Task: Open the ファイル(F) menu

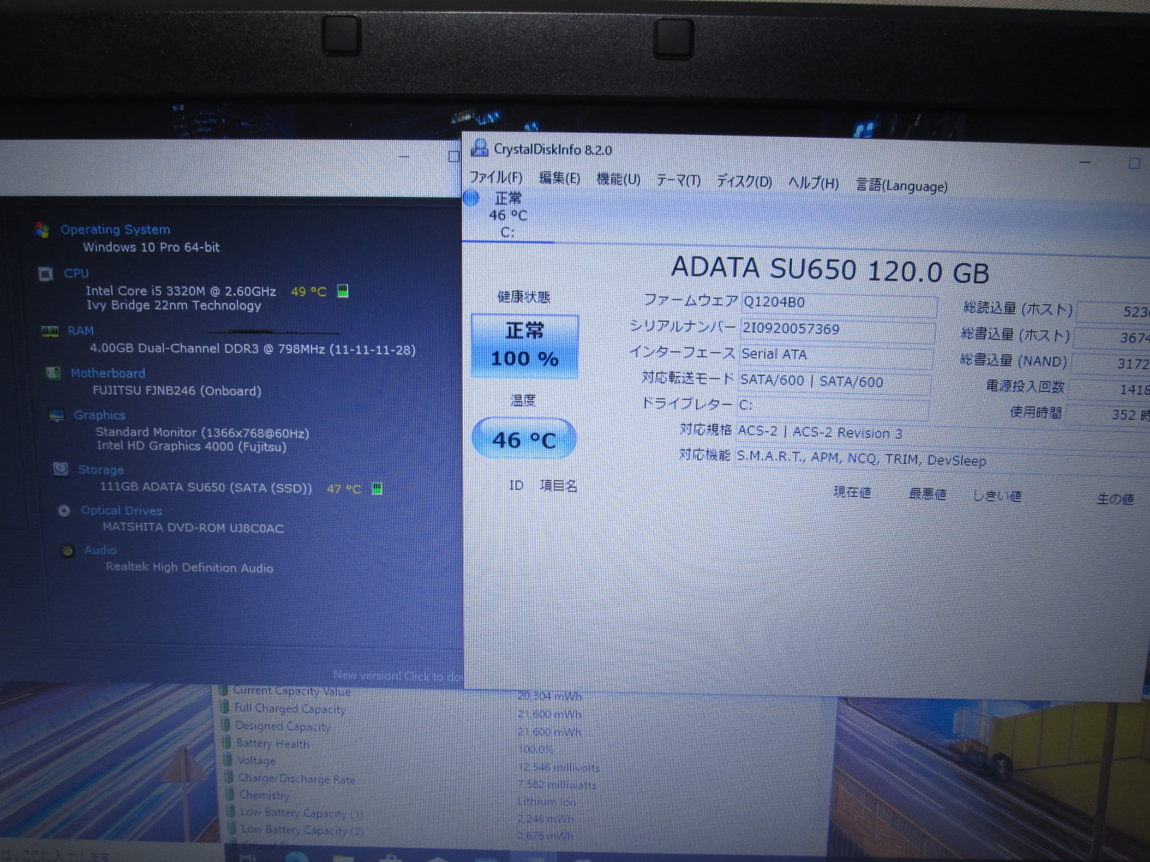Action: 496,177
